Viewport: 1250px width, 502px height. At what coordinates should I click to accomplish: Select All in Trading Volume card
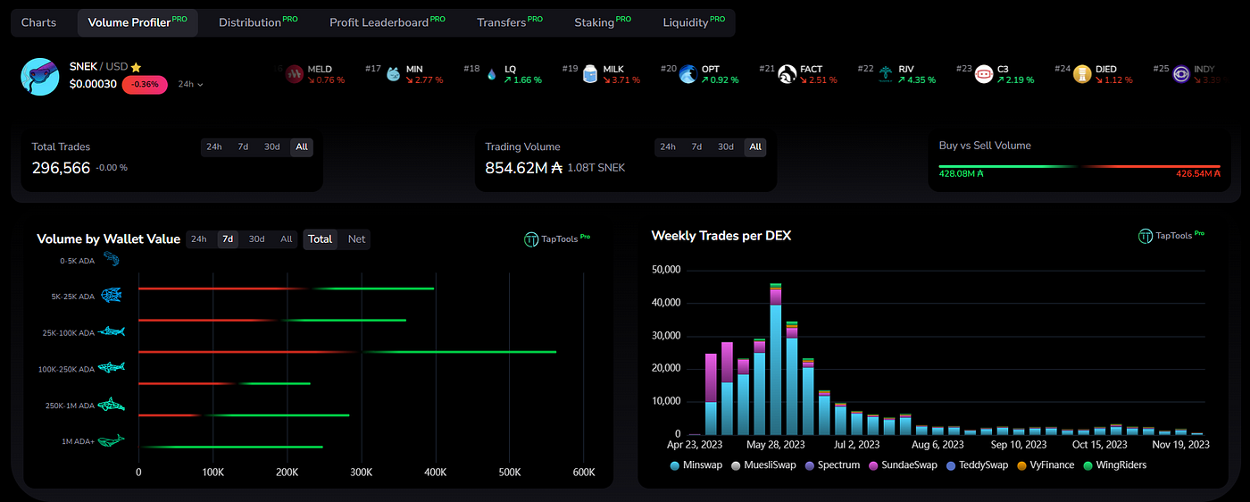pyautogui.click(x=755, y=147)
